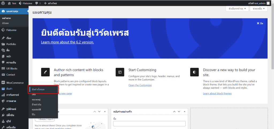Click the comment icon beside ความเห็น
Viewport: 274px width, 129px height.
pos(3,62)
